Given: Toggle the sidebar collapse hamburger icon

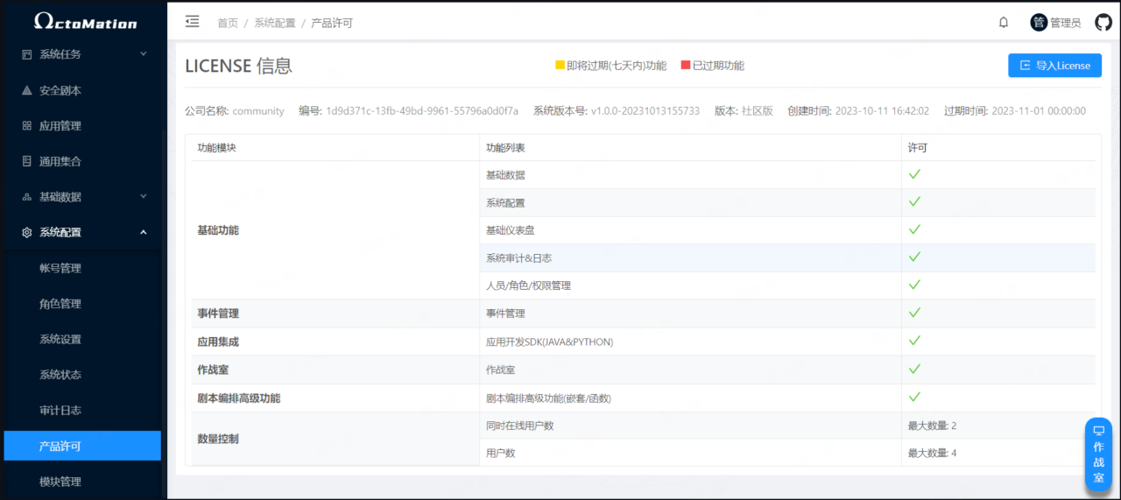Looking at the screenshot, I should pos(193,22).
